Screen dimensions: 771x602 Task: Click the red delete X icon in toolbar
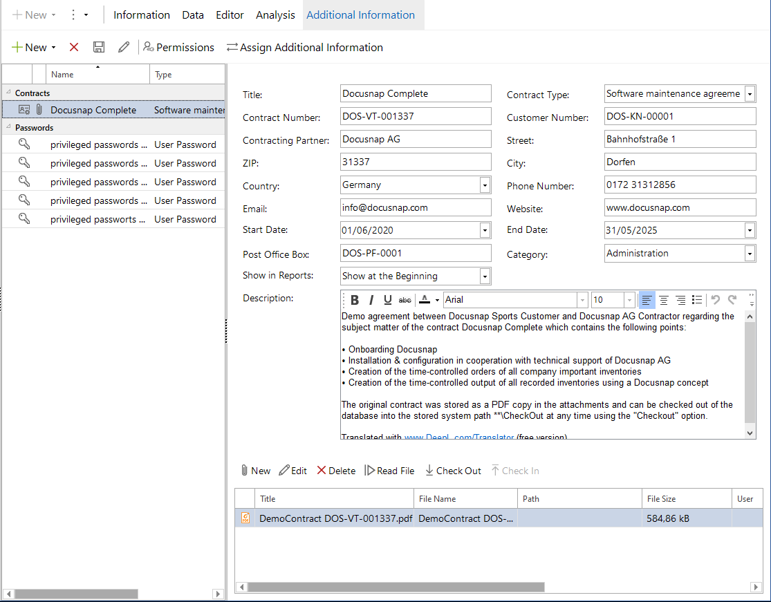(x=74, y=47)
